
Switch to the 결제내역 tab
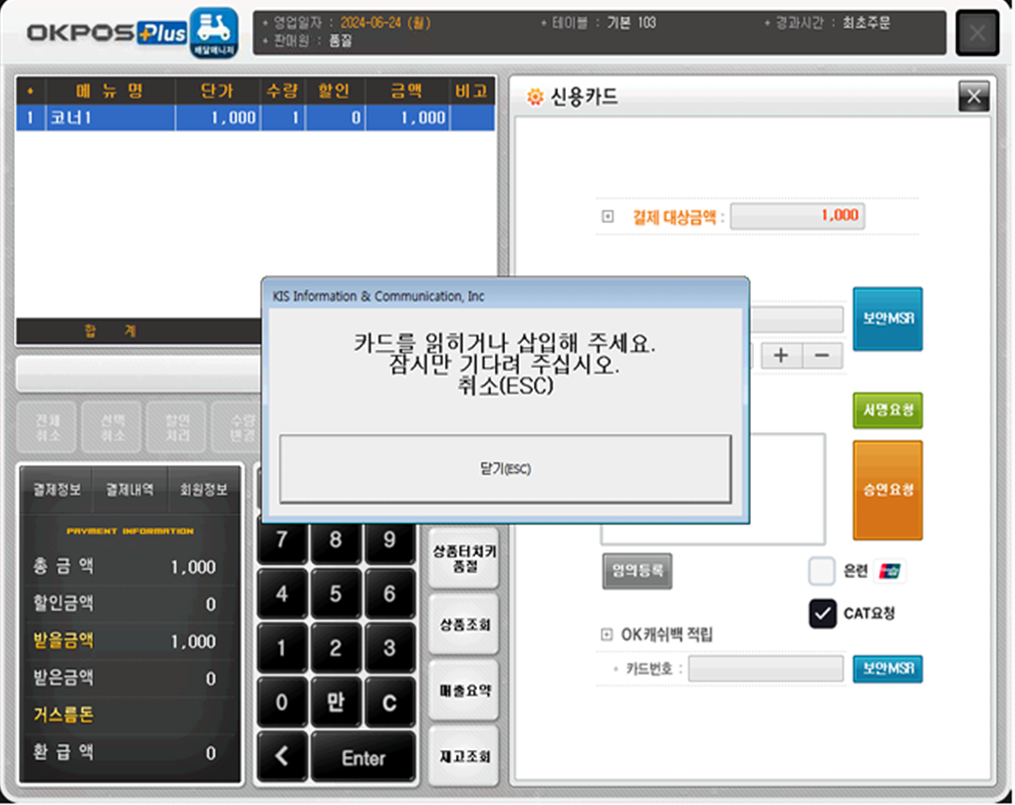(129, 489)
